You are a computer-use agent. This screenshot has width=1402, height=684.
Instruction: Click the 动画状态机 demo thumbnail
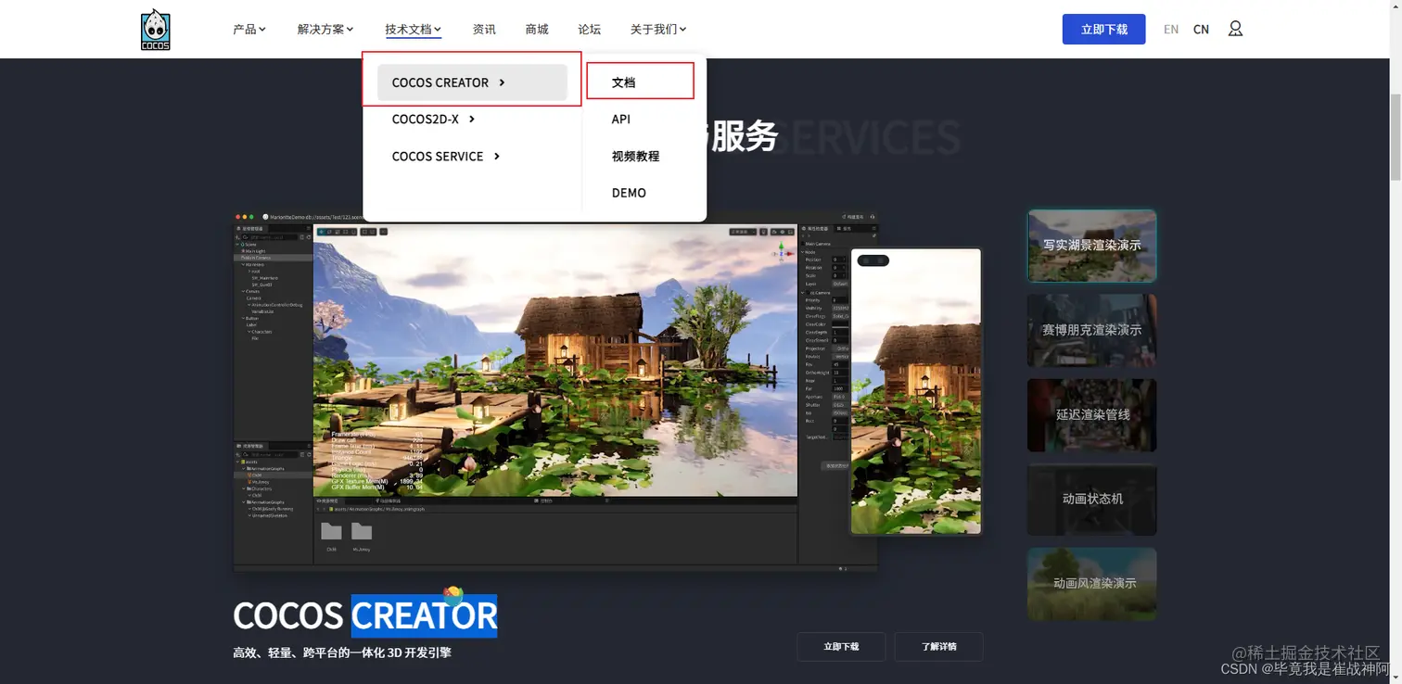tap(1091, 500)
